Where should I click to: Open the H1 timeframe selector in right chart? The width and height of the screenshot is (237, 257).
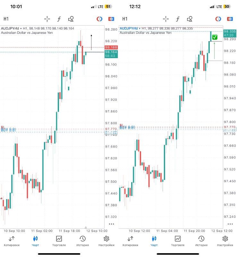[x=125, y=19]
